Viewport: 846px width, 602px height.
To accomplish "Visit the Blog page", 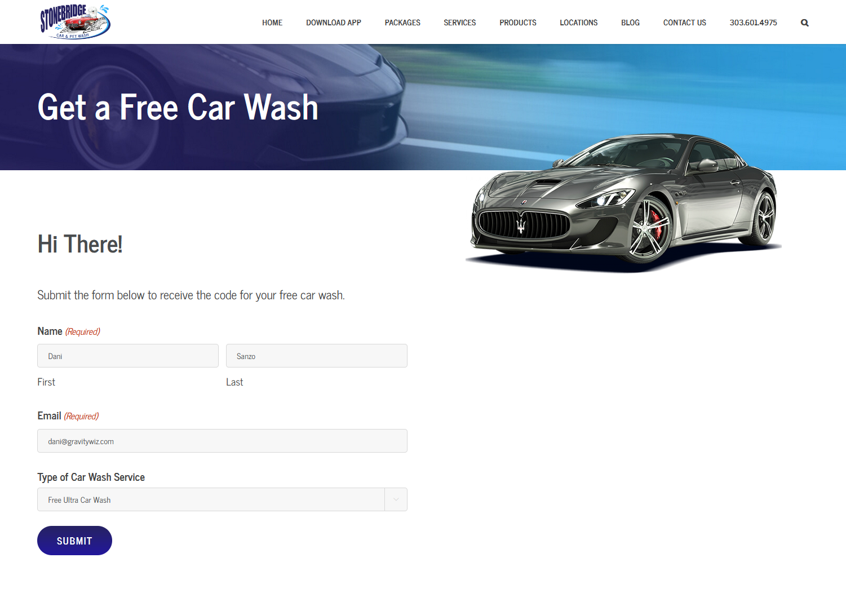I will [630, 23].
